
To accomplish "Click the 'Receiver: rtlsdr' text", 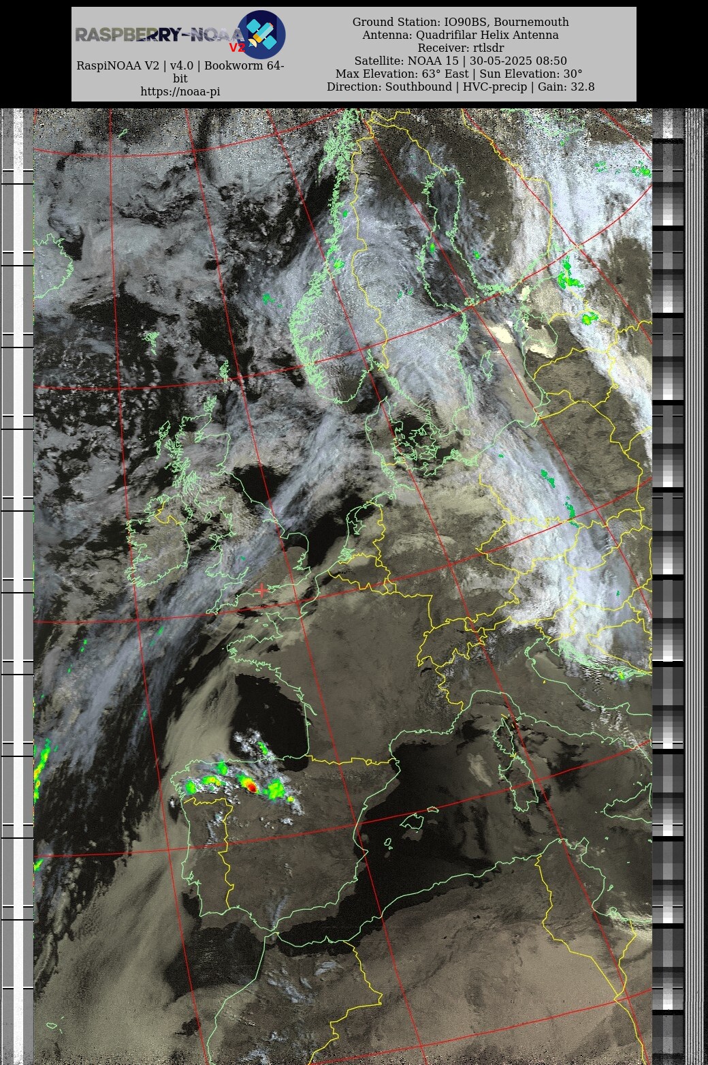I will (x=461, y=48).
